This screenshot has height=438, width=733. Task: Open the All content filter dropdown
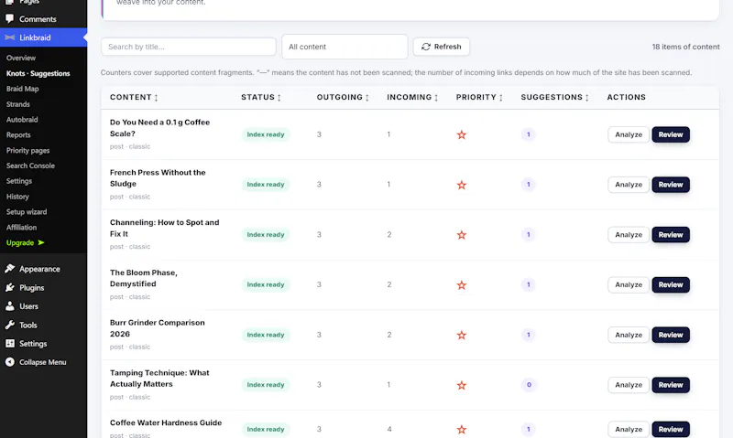(345, 47)
